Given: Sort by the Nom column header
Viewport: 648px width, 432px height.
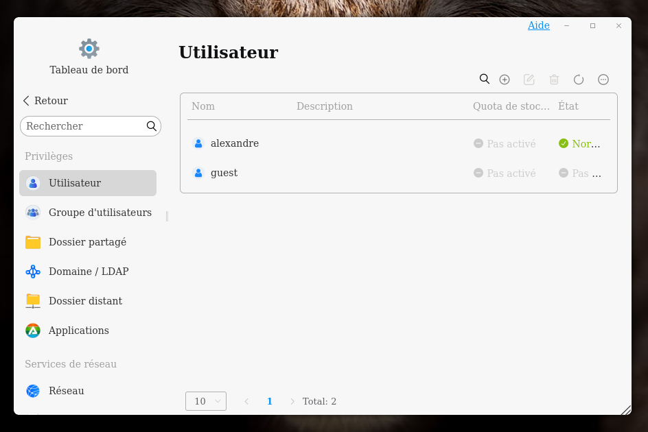Looking at the screenshot, I should point(203,106).
